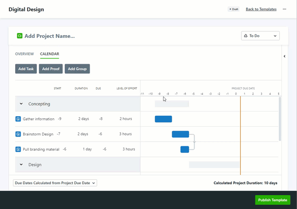
Task: Click the Level of Effort column header
Action: point(127,89)
